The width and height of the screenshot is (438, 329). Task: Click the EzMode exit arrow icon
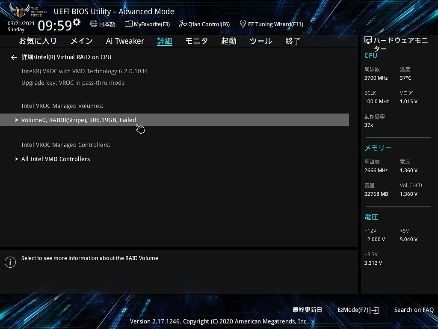tap(374, 310)
